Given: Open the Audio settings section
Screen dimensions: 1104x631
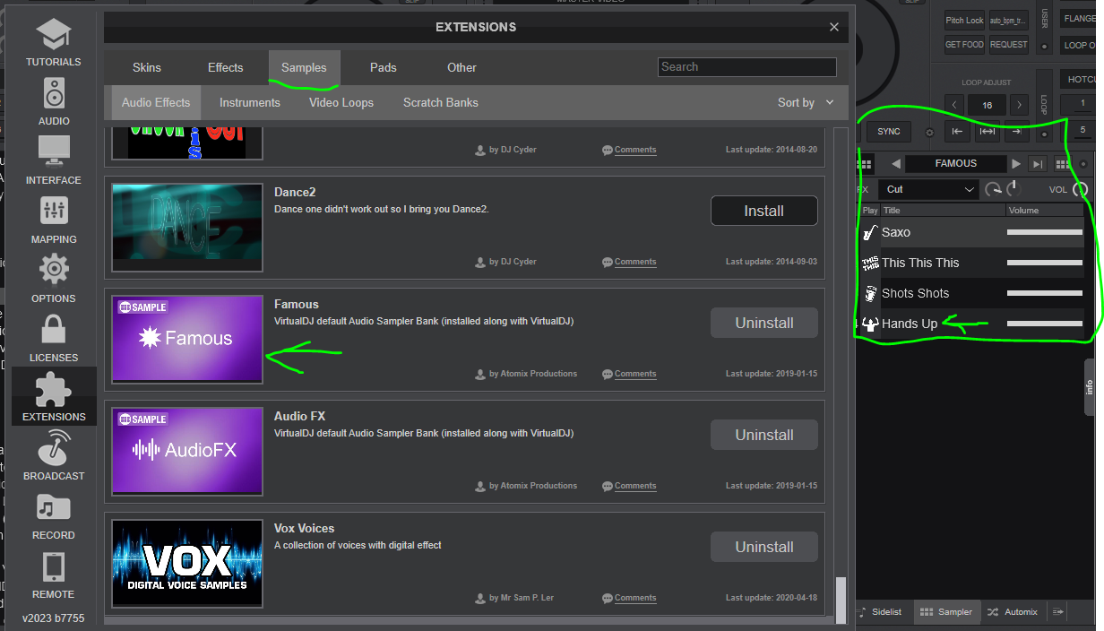Looking at the screenshot, I should pyautogui.click(x=54, y=101).
